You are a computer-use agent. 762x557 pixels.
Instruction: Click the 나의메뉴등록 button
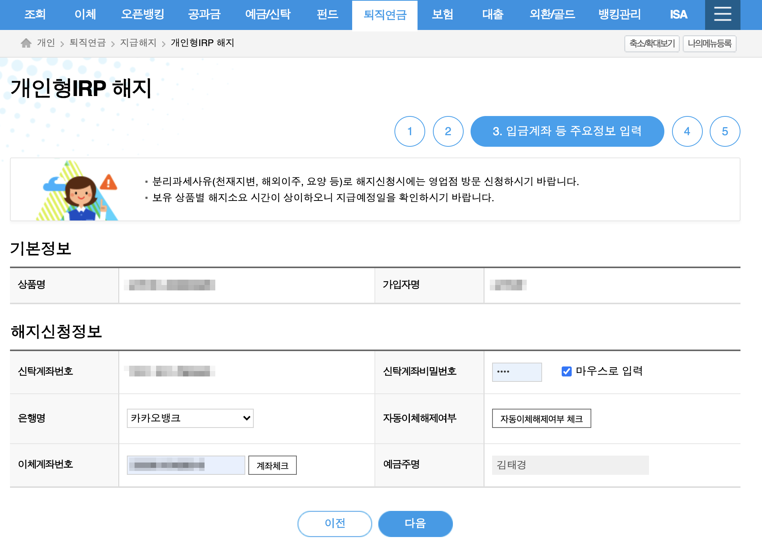click(x=709, y=43)
